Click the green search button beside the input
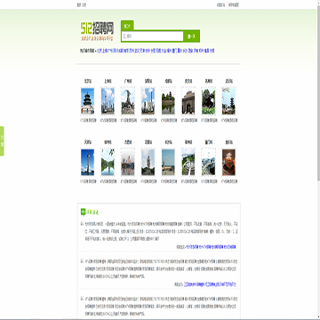 (x=191, y=36)
